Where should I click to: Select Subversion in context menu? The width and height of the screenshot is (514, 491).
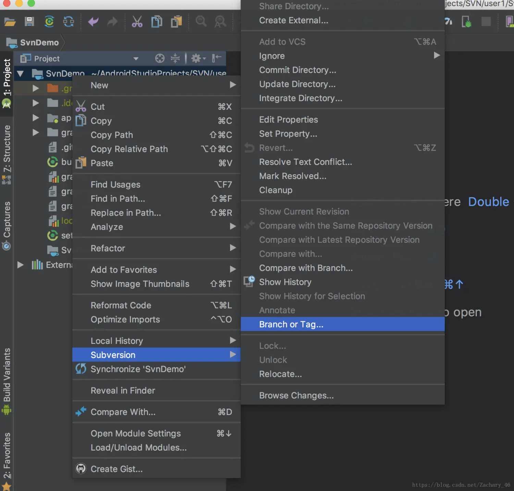point(156,355)
